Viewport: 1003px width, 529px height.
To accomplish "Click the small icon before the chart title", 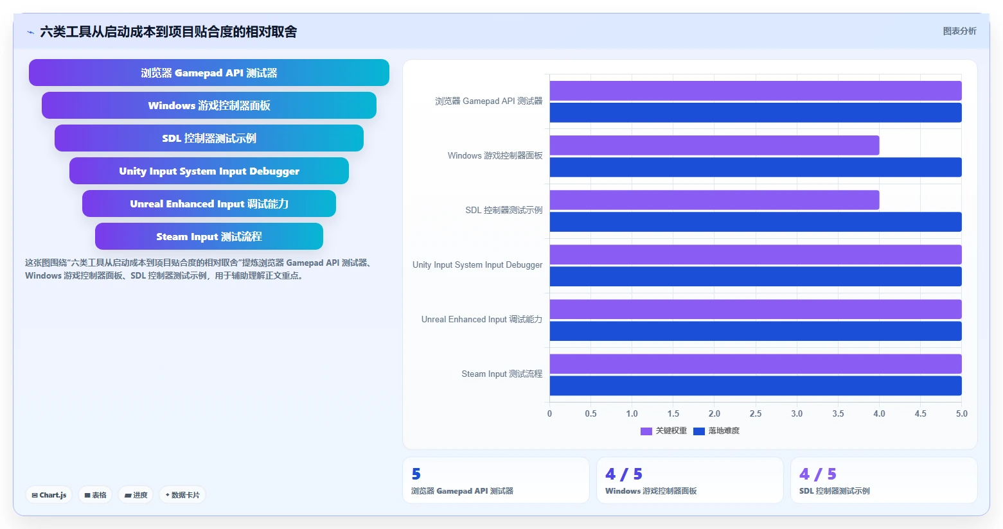I will coord(30,32).
